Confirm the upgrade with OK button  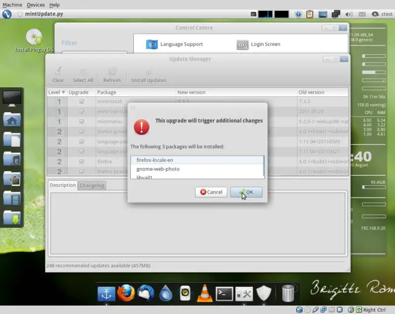click(x=246, y=192)
